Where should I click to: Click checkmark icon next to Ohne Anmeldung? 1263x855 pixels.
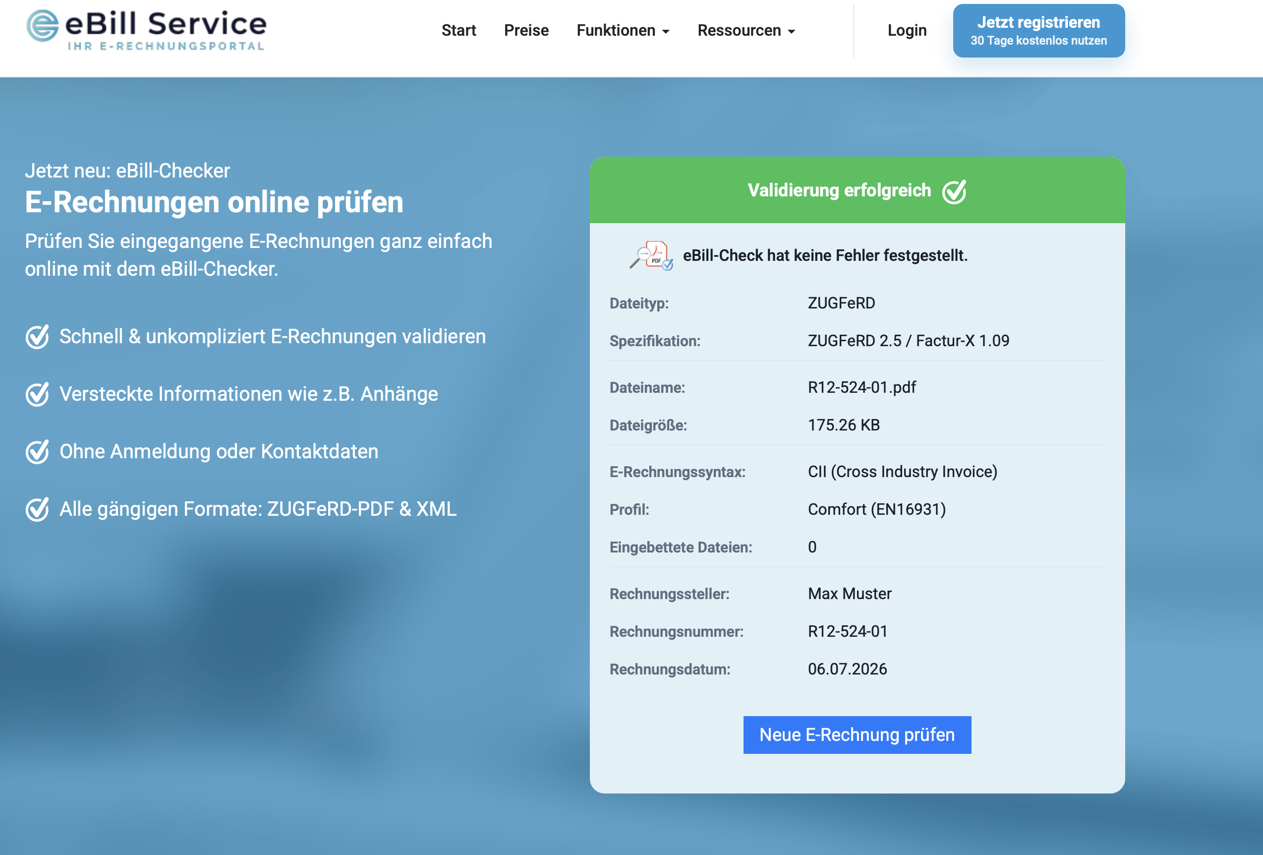point(38,451)
